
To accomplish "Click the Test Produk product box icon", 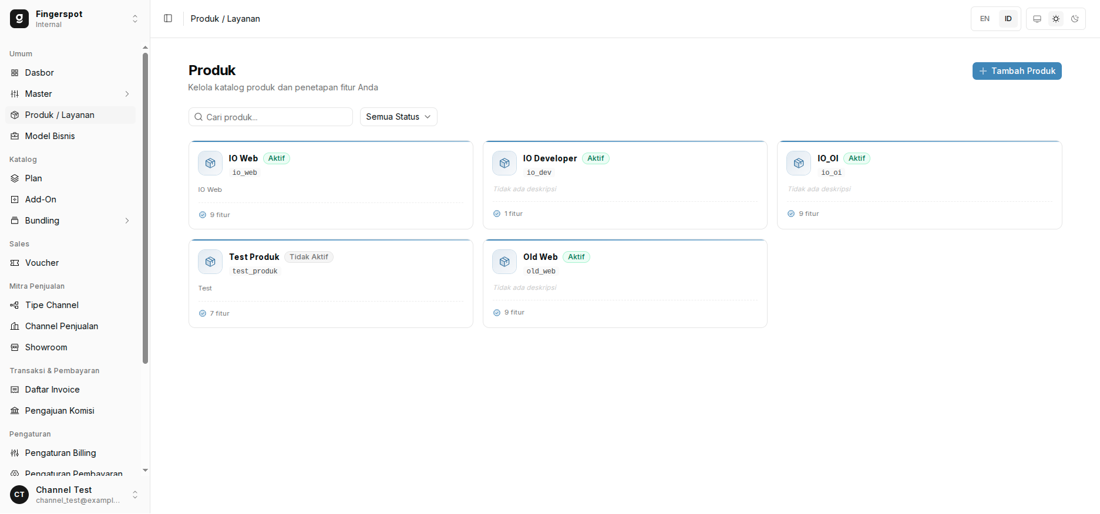I will click(210, 262).
